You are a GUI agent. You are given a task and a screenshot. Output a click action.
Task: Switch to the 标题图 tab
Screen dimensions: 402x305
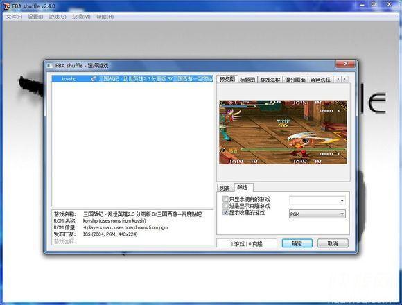click(247, 80)
